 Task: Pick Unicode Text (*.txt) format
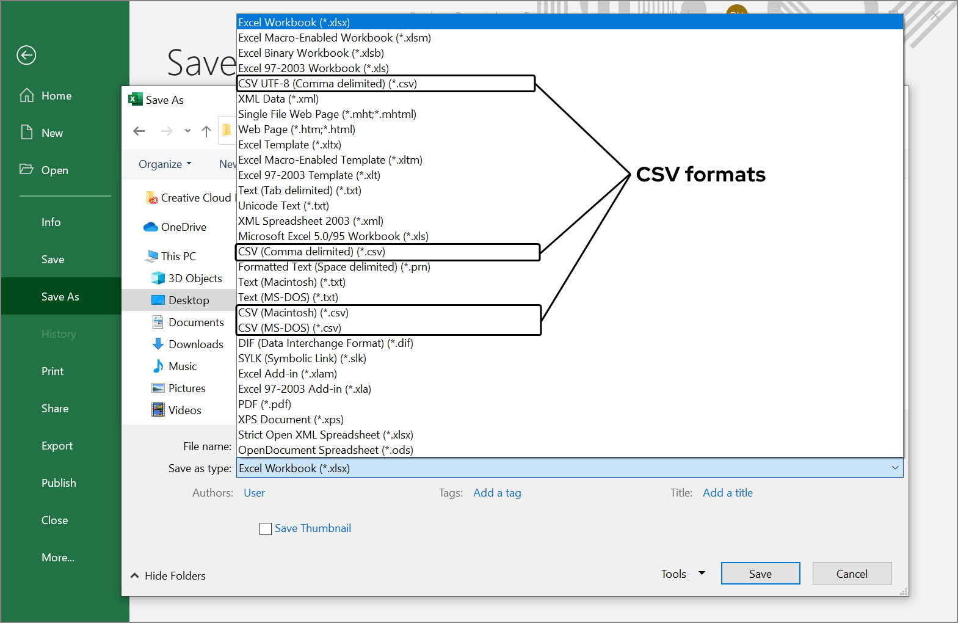pos(570,206)
